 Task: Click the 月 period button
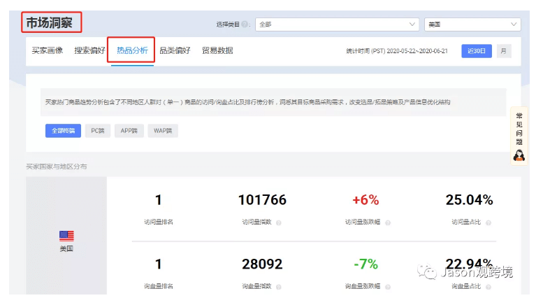click(503, 51)
